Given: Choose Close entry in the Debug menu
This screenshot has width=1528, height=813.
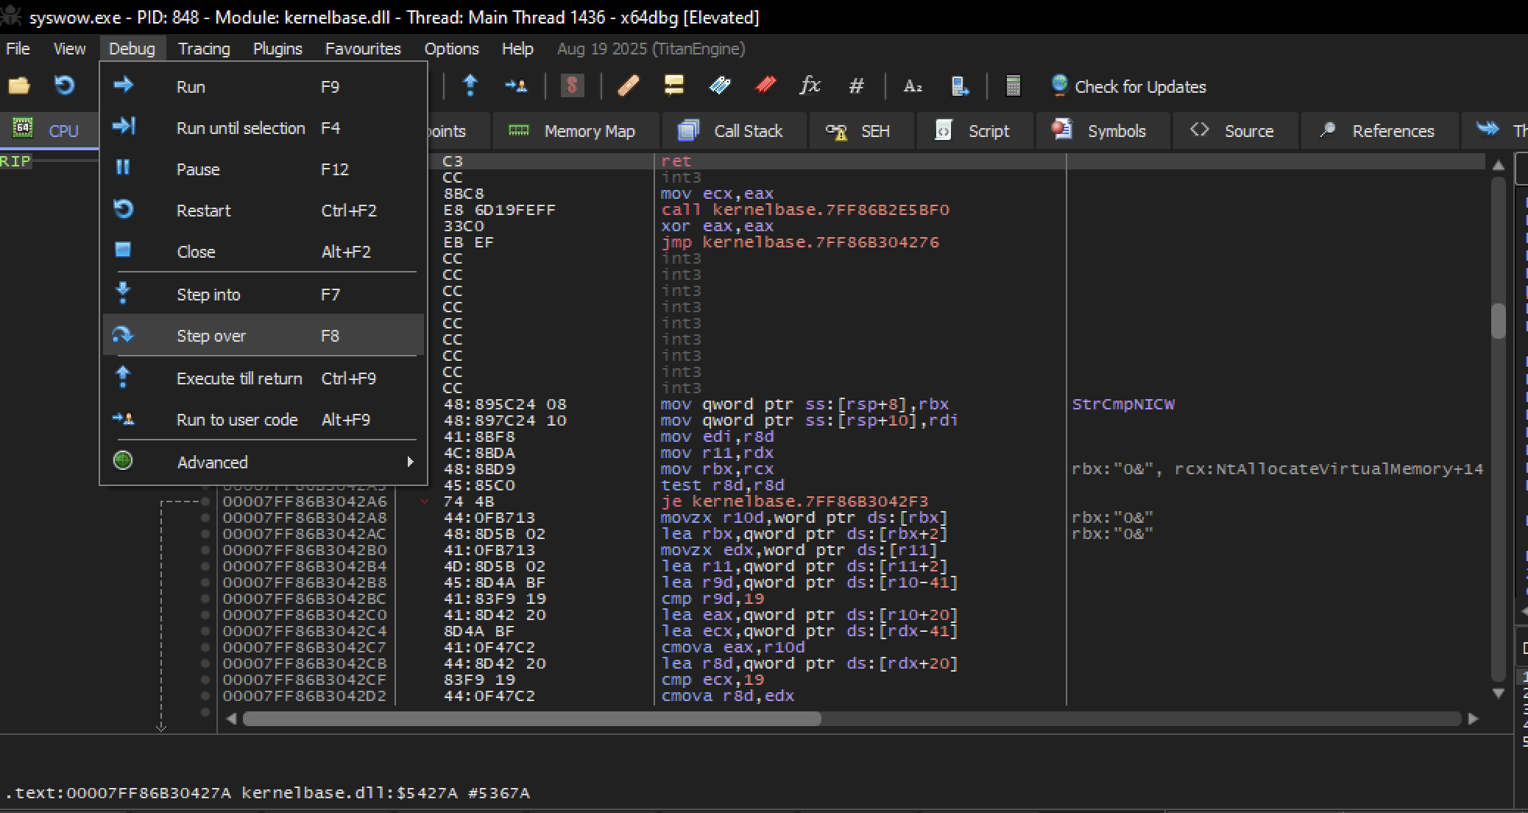Looking at the screenshot, I should point(263,252).
